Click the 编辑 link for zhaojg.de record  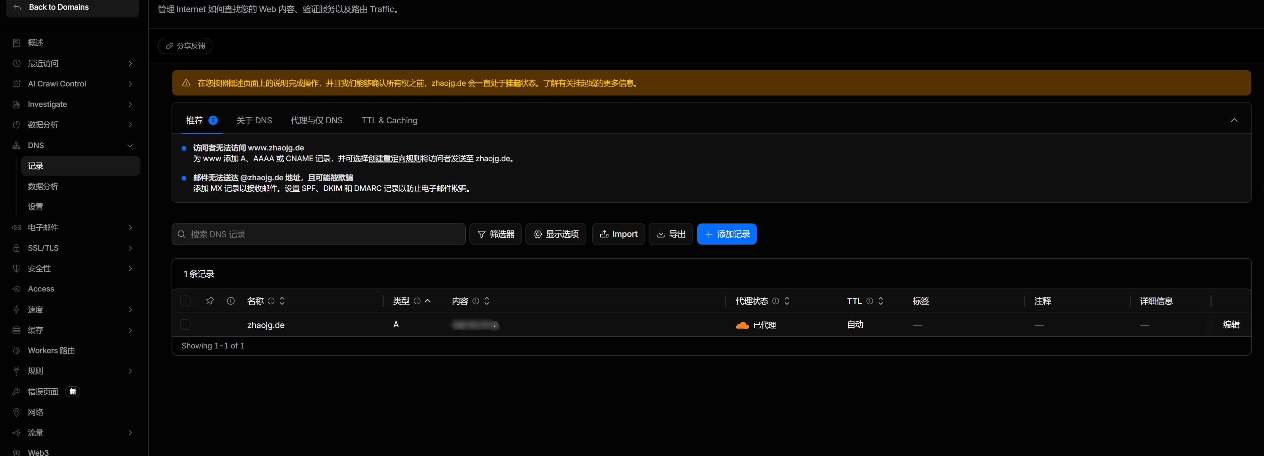tap(1231, 324)
